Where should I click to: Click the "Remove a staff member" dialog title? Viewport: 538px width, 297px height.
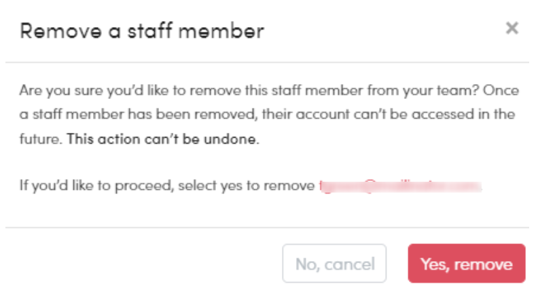(x=142, y=31)
